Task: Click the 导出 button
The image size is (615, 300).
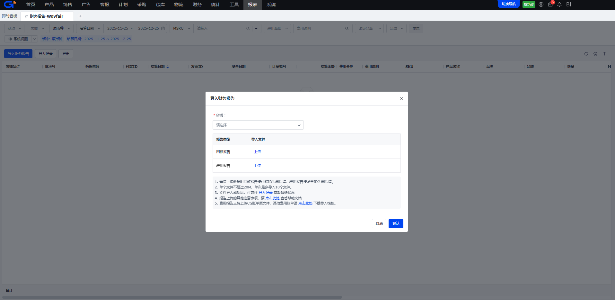Action: [x=66, y=54]
